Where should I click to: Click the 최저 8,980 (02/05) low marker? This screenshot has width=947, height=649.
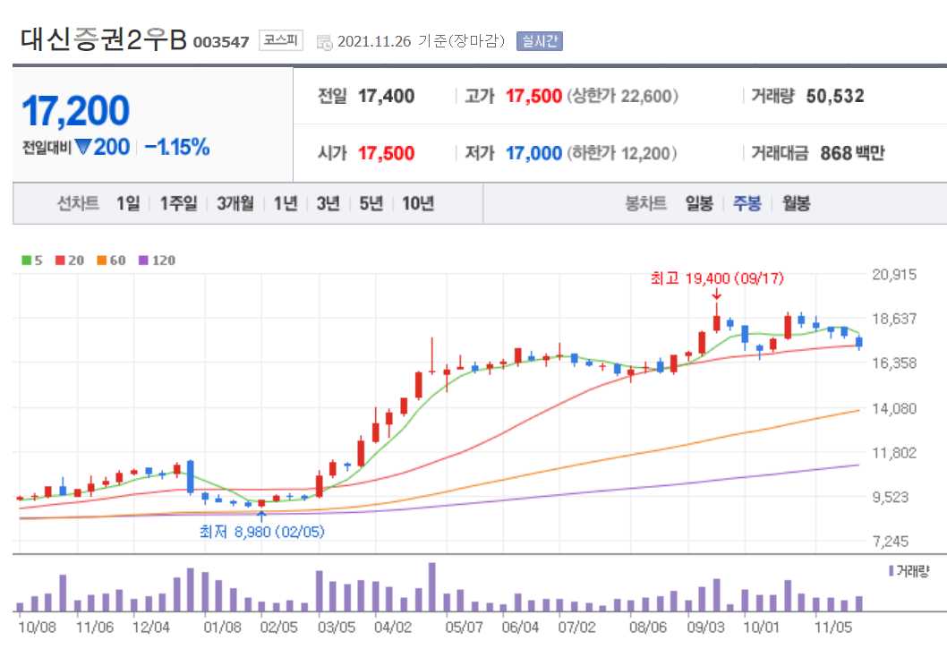tap(261, 532)
